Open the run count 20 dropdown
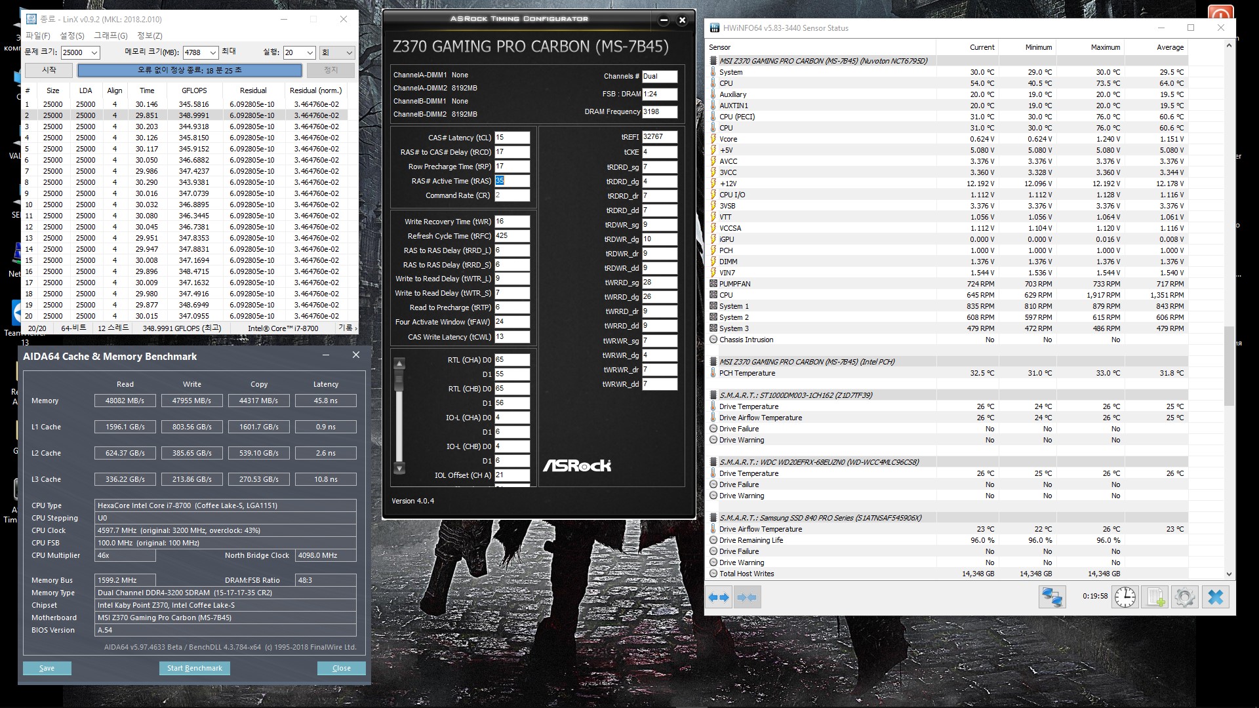Screen dimensions: 1259x708 (309, 53)
